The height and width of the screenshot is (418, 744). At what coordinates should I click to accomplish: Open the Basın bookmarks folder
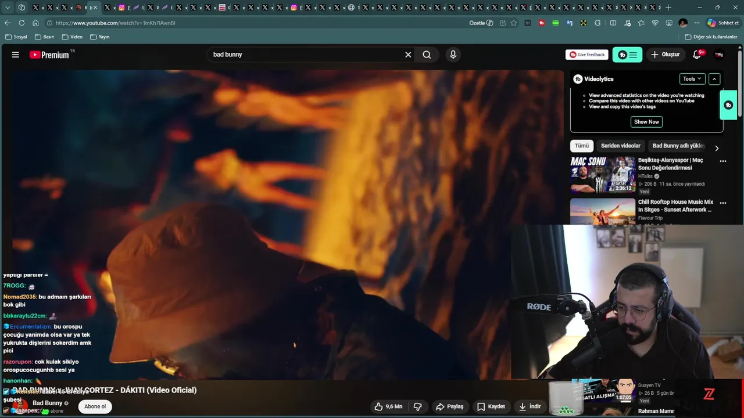point(45,37)
